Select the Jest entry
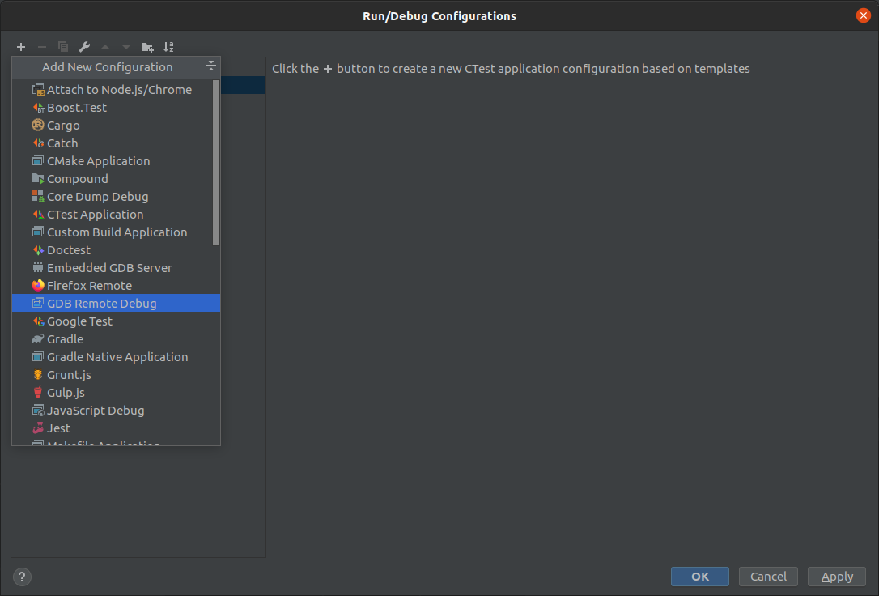The height and width of the screenshot is (596, 879). point(116,428)
